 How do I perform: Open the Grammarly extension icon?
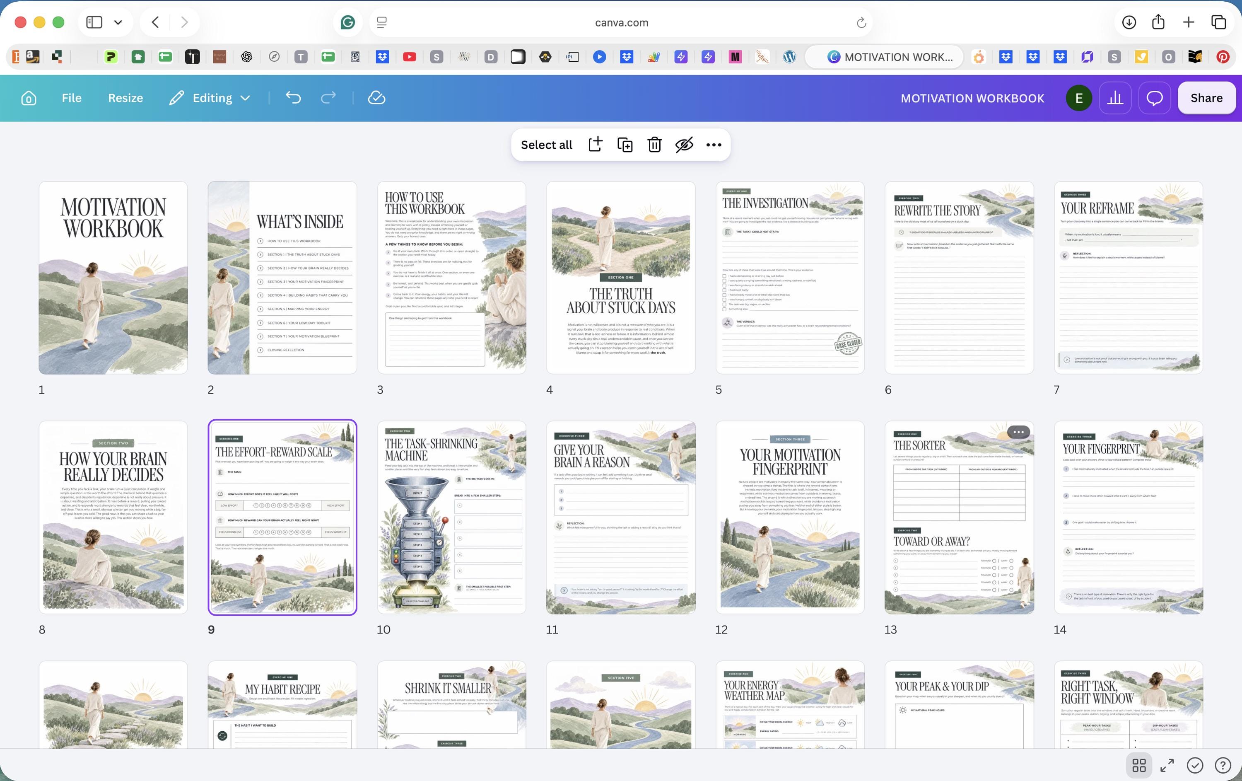coord(347,22)
